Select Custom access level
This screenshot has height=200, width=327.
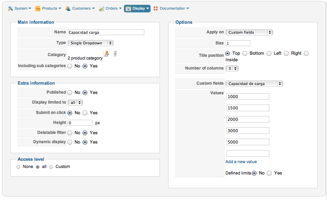click(x=51, y=167)
